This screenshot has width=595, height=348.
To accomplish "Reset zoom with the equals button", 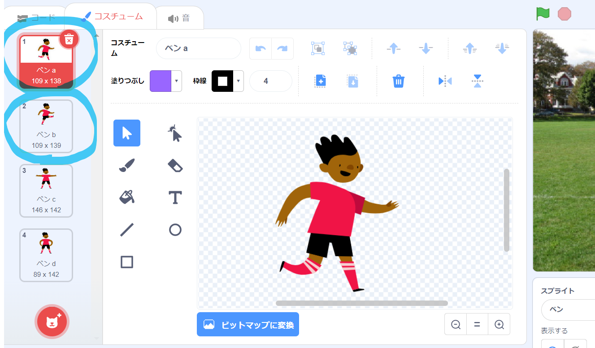I will [x=477, y=324].
